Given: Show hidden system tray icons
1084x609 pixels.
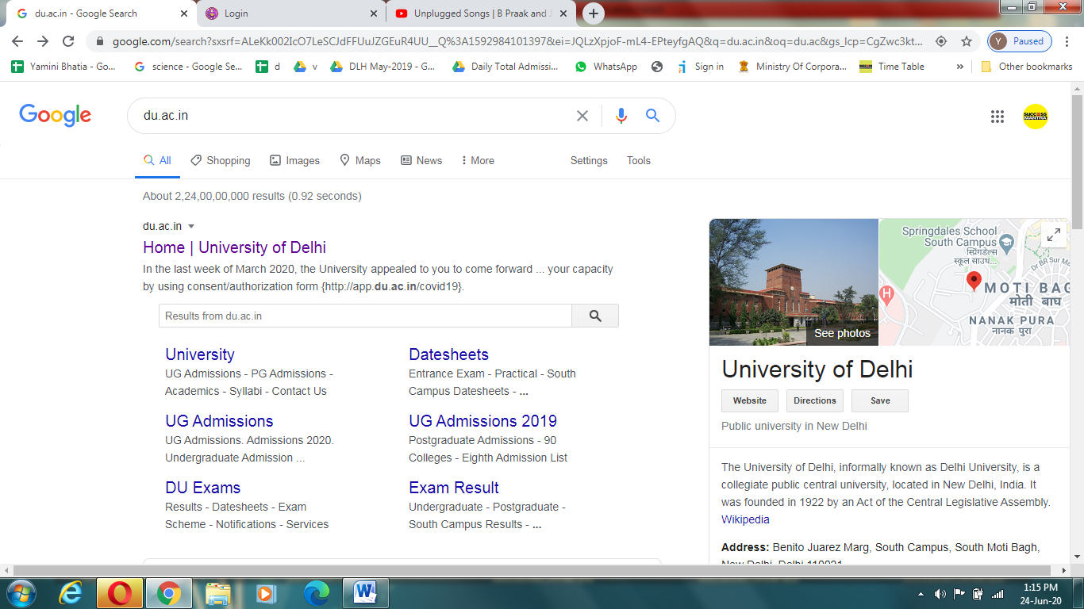Looking at the screenshot, I should [921, 593].
